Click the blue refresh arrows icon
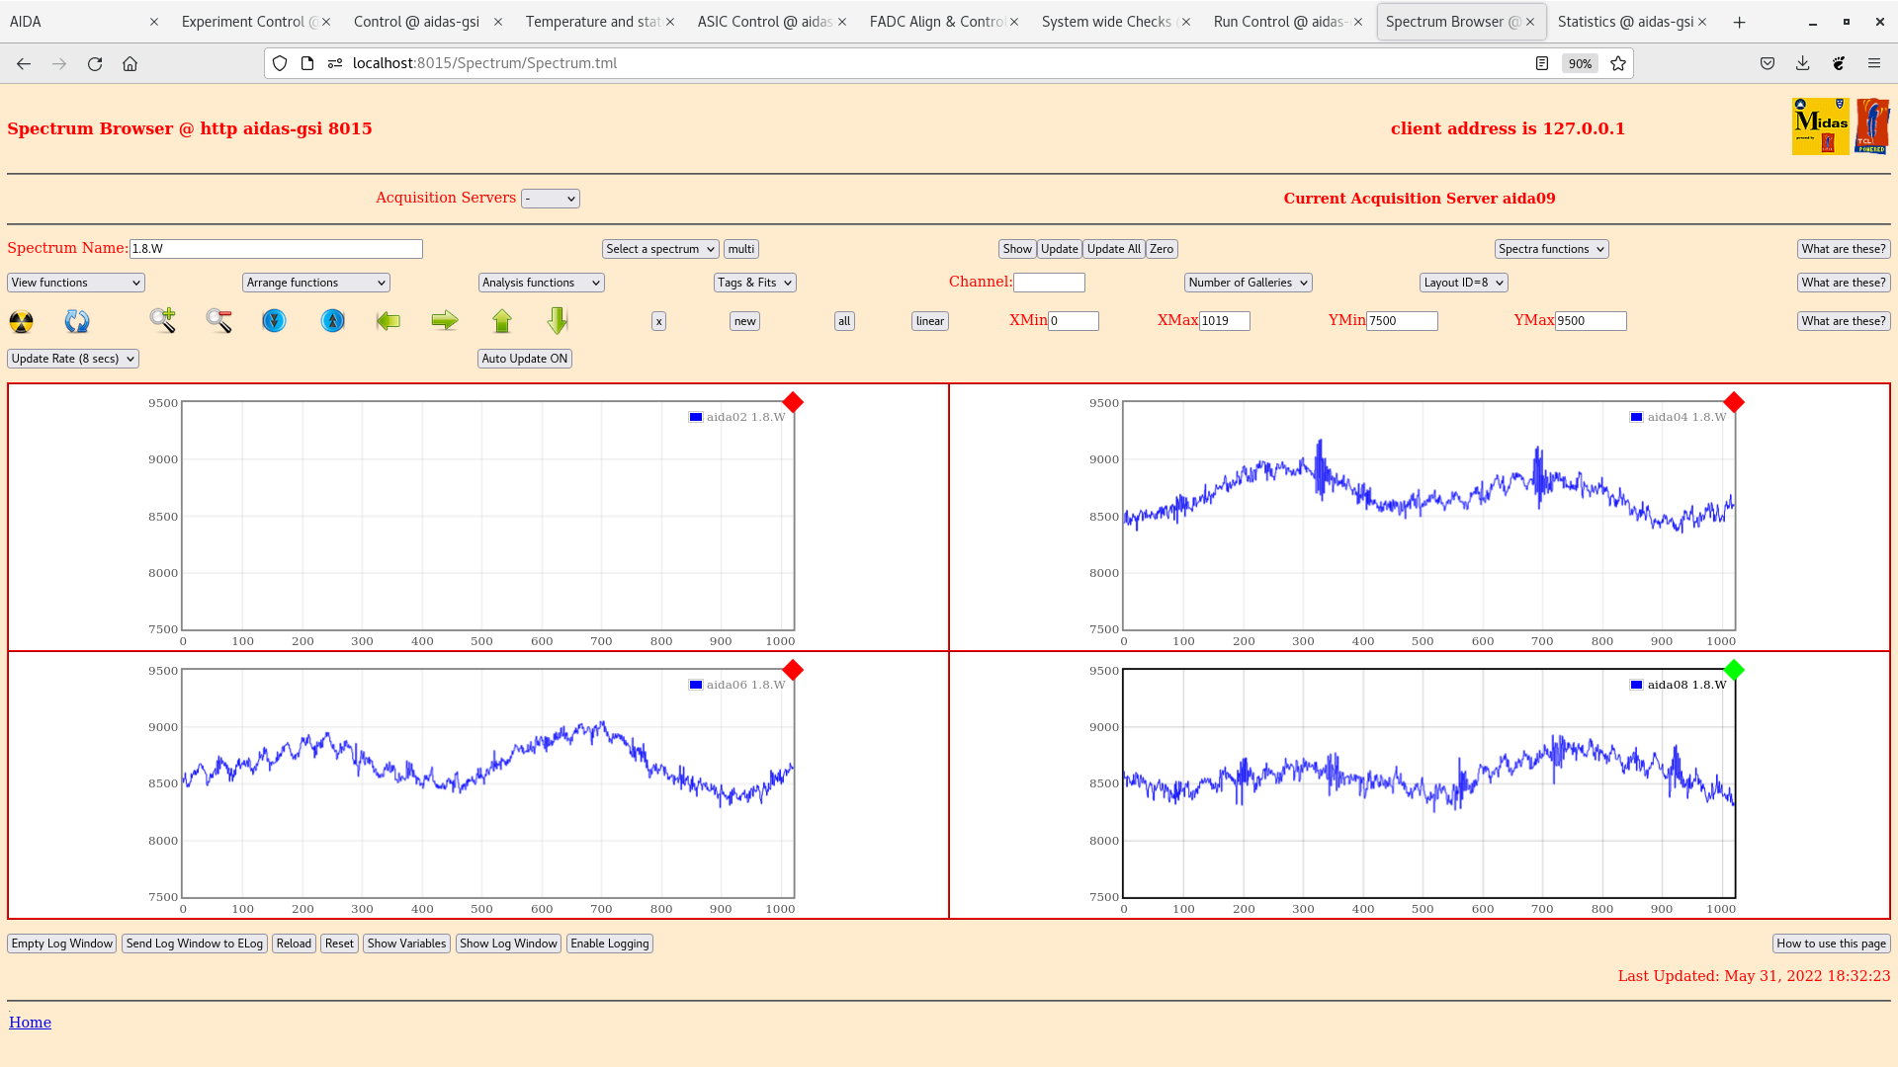 coord(77,321)
